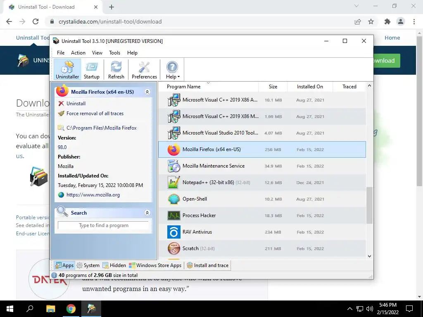Collapse the Mozilla Firefox details panel
The image size is (423, 317).
tap(147, 92)
